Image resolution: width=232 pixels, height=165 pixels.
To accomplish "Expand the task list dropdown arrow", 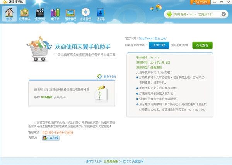I will [x=223, y=14].
